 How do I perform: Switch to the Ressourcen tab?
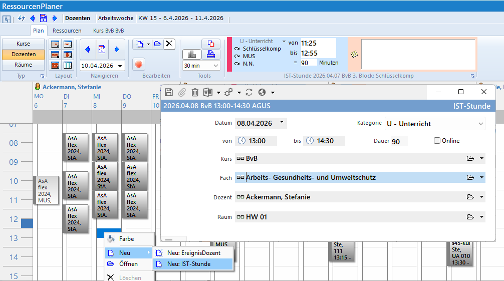(x=67, y=31)
